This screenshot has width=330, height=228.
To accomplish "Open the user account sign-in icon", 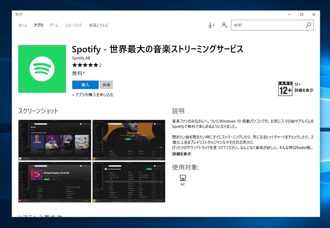I will (224, 25).
